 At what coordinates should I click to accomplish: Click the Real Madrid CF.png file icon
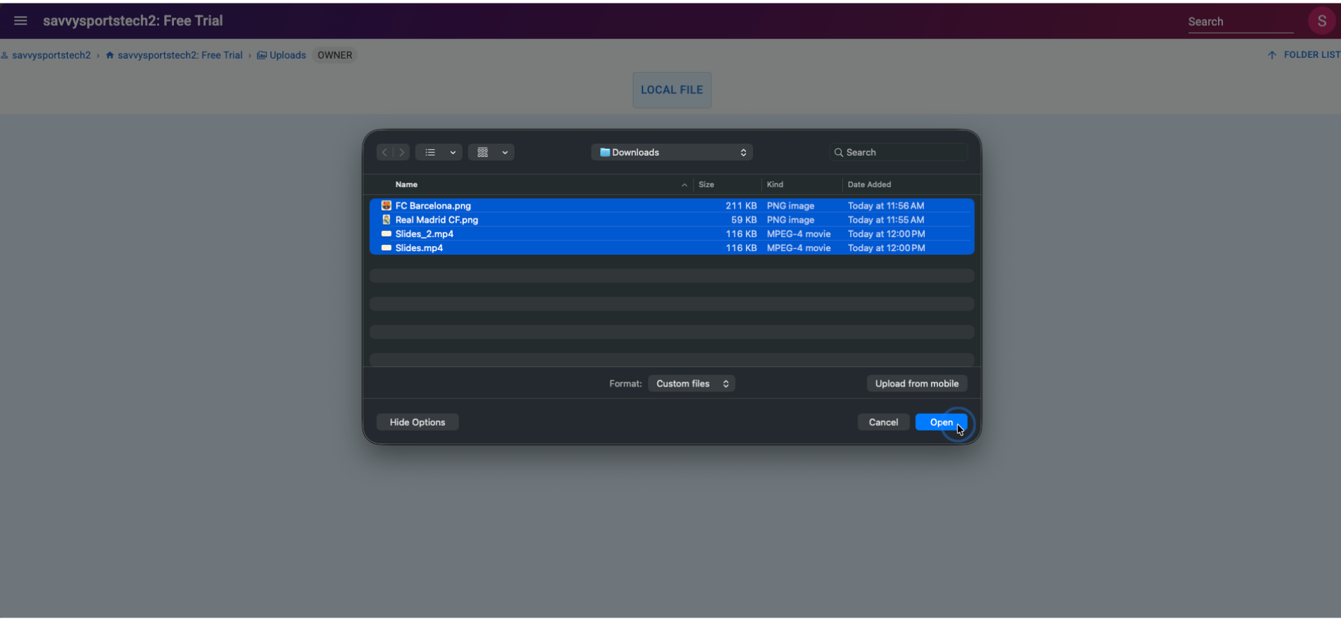[386, 220]
